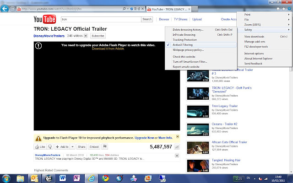Choose Send feedback menu item
The image size is (293, 183).
265,64
